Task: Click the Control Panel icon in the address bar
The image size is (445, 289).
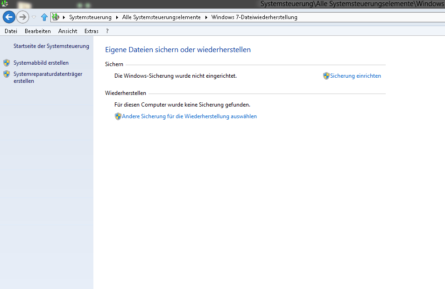Action: point(56,17)
